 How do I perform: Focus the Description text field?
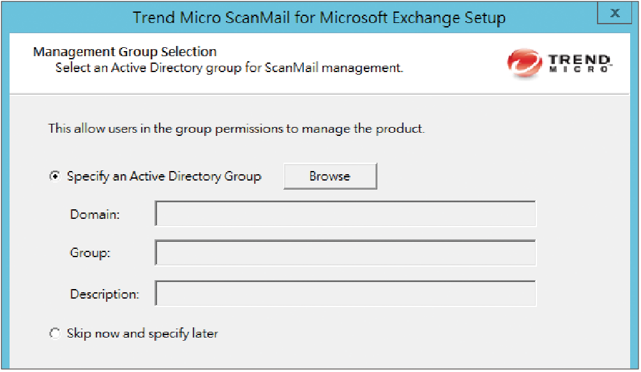(x=345, y=293)
